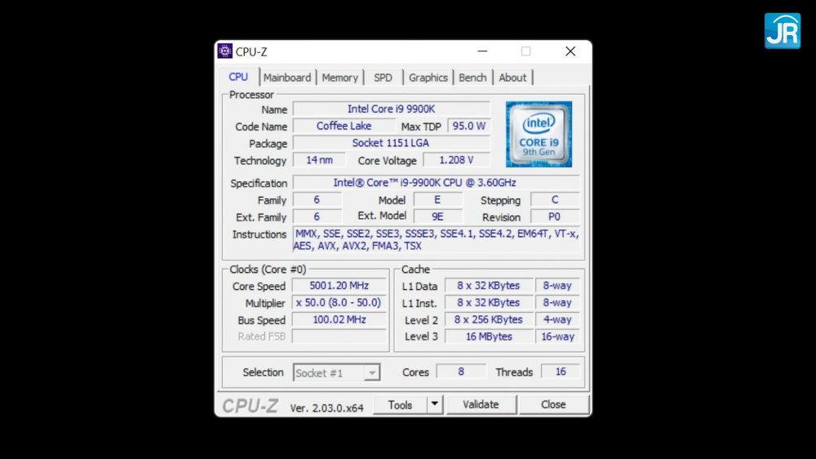The width and height of the screenshot is (816, 459).
Task: Click the Instructions list field
Action: pyautogui.click(x=436, y=239)
